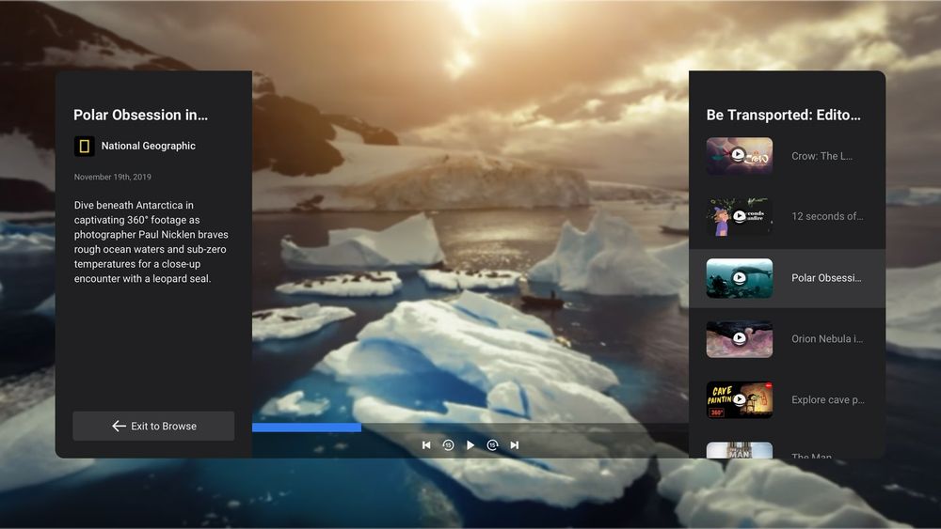
Task: Select the 12 seconds of... playlist title
Action: pyautogui.click(x=827, y=216)
